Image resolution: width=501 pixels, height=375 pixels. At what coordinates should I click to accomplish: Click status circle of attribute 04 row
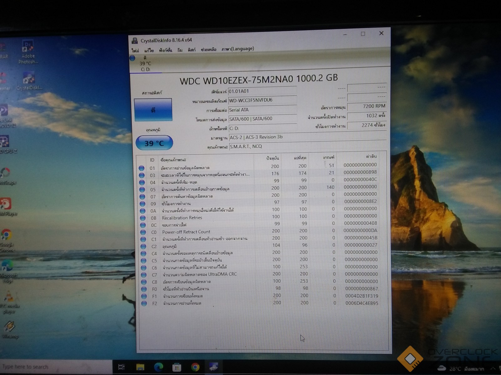click(142, 182)
